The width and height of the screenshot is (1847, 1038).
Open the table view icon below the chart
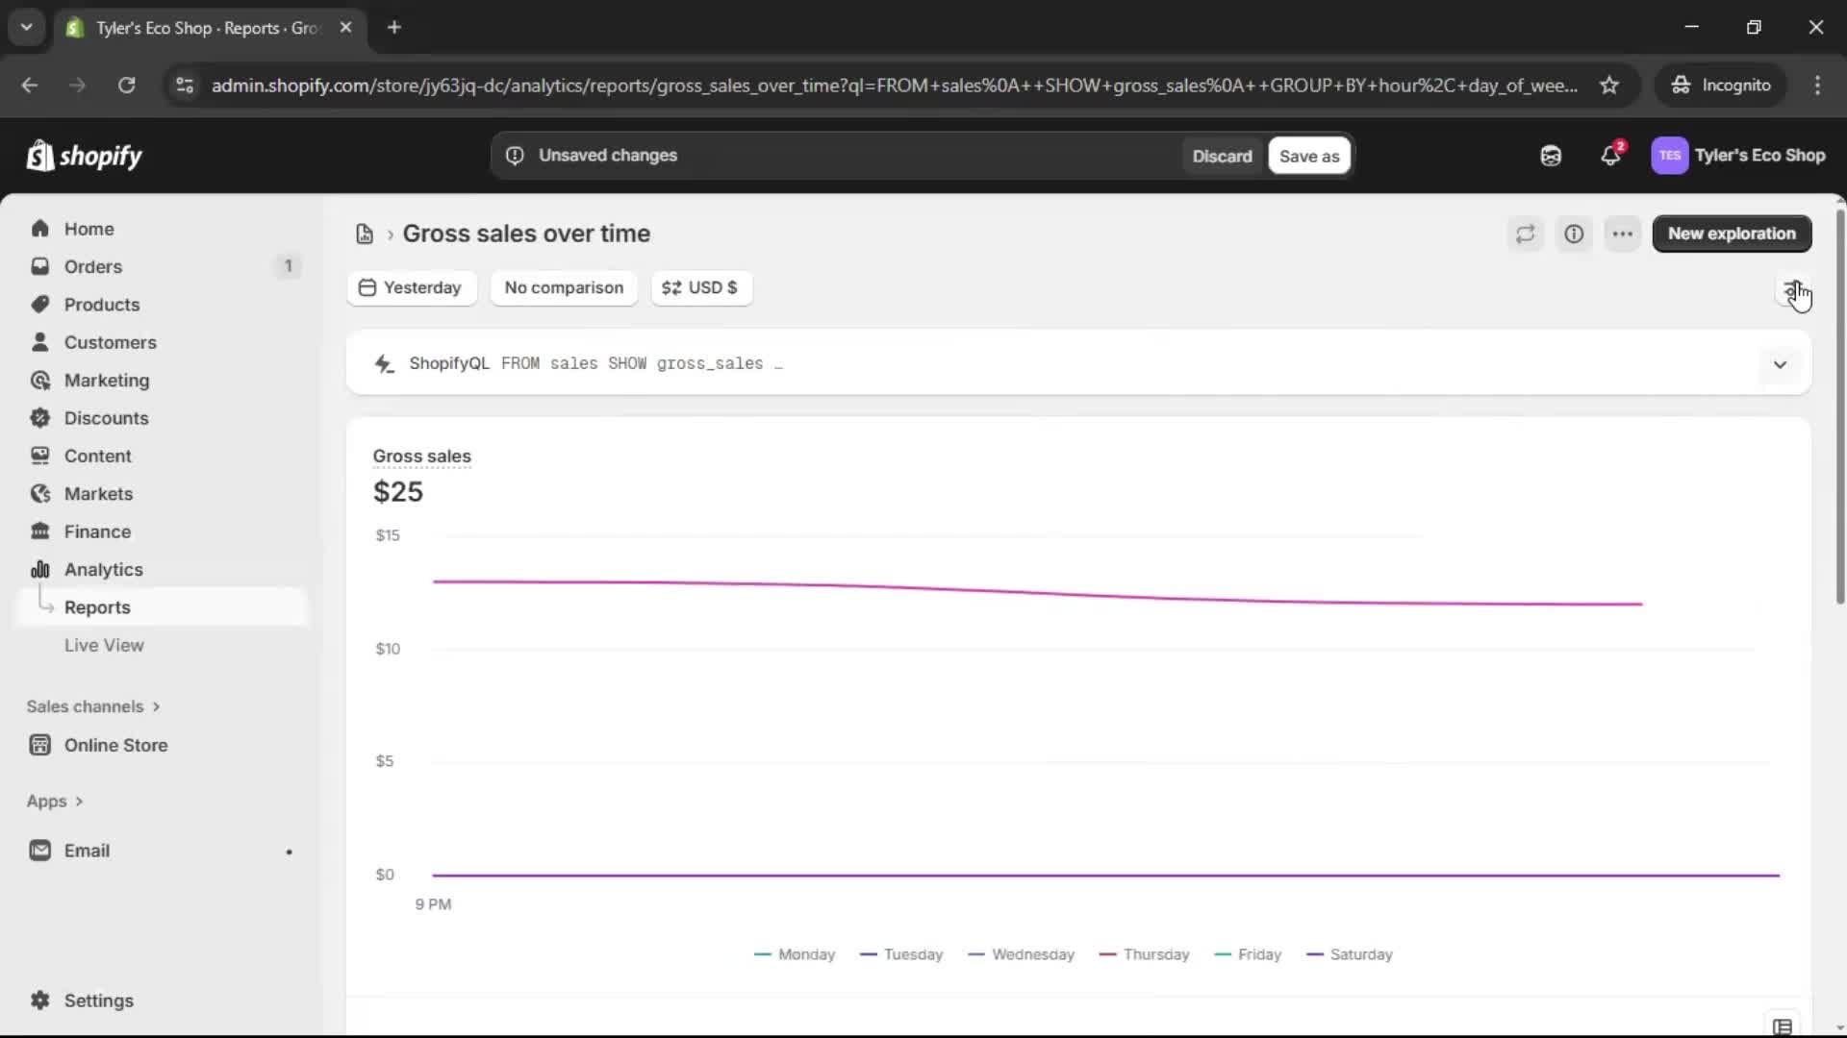pos(1781,1026)
